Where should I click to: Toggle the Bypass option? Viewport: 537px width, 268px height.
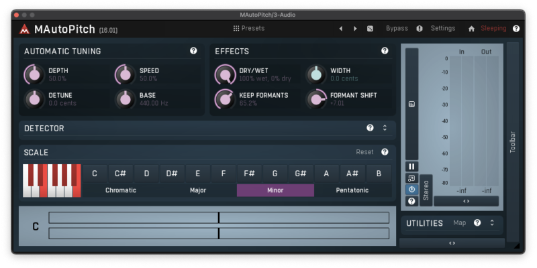pyautogui.click(x=397, y=29)
